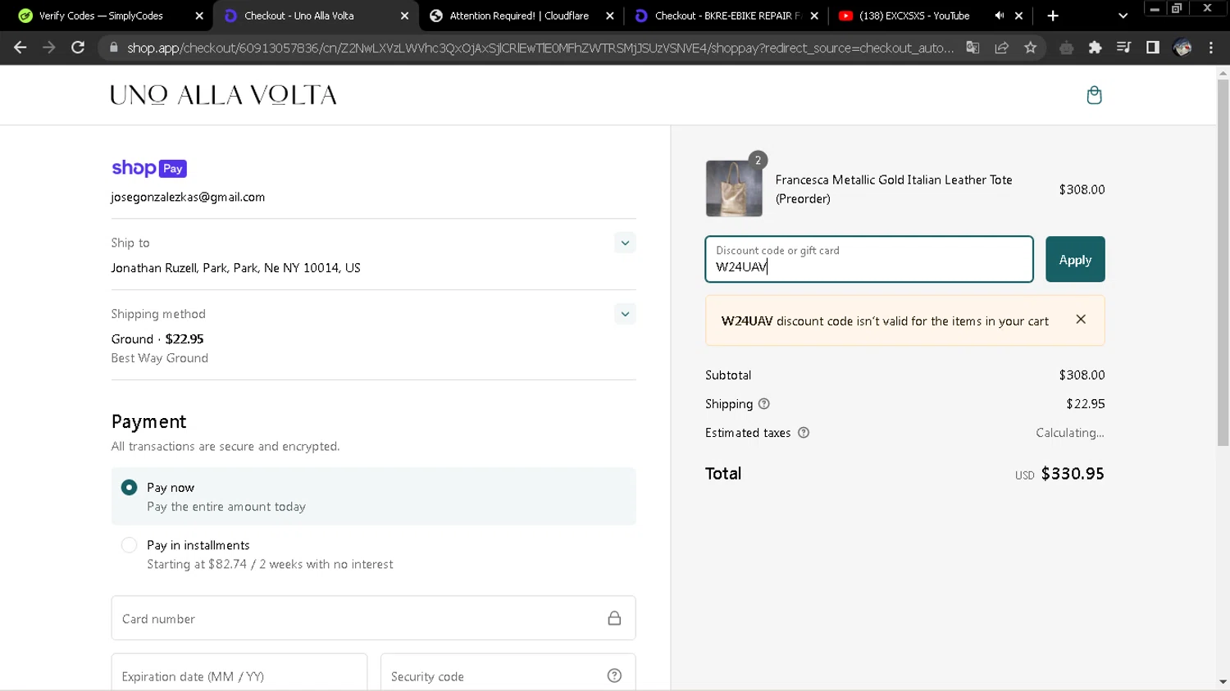Open the extensions puzzle icon
The width and height of the screenshot is (1230, 691).
tap(1095, 48)
